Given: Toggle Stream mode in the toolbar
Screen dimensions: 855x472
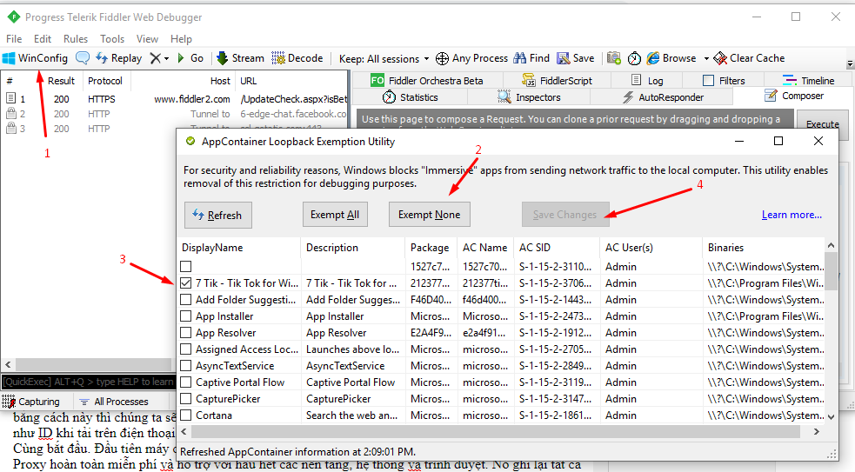Looking at the screenshot, I should (240, 58).
